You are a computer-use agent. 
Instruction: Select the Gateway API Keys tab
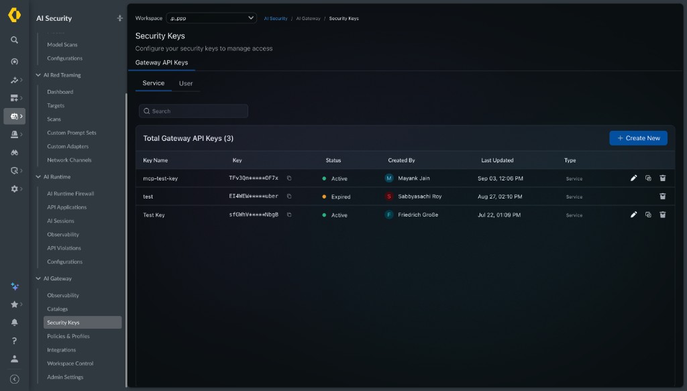click(x=162, y=62)
